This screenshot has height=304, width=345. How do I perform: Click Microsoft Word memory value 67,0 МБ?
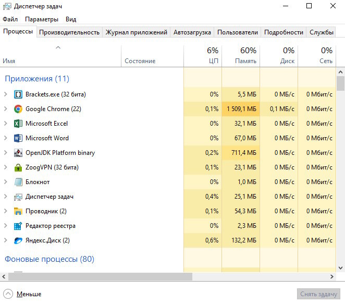click(245, 138)
